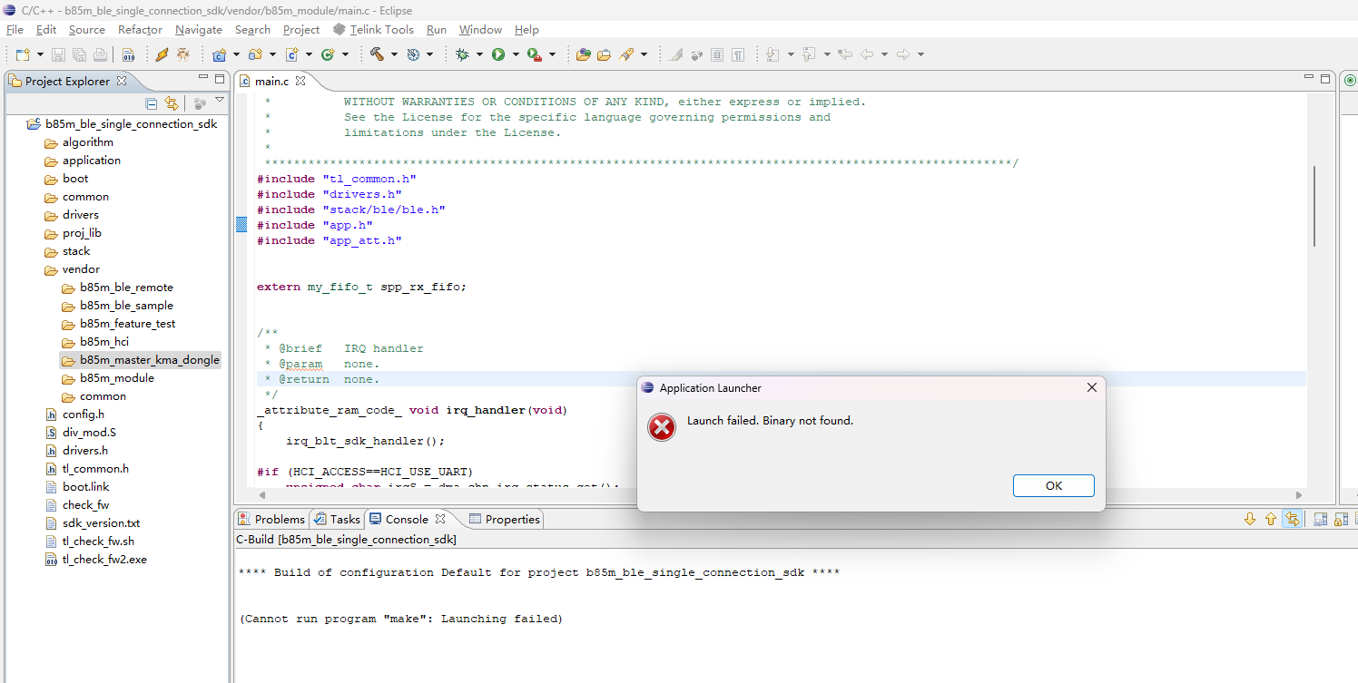Open the Project menu

click(301, 30)
